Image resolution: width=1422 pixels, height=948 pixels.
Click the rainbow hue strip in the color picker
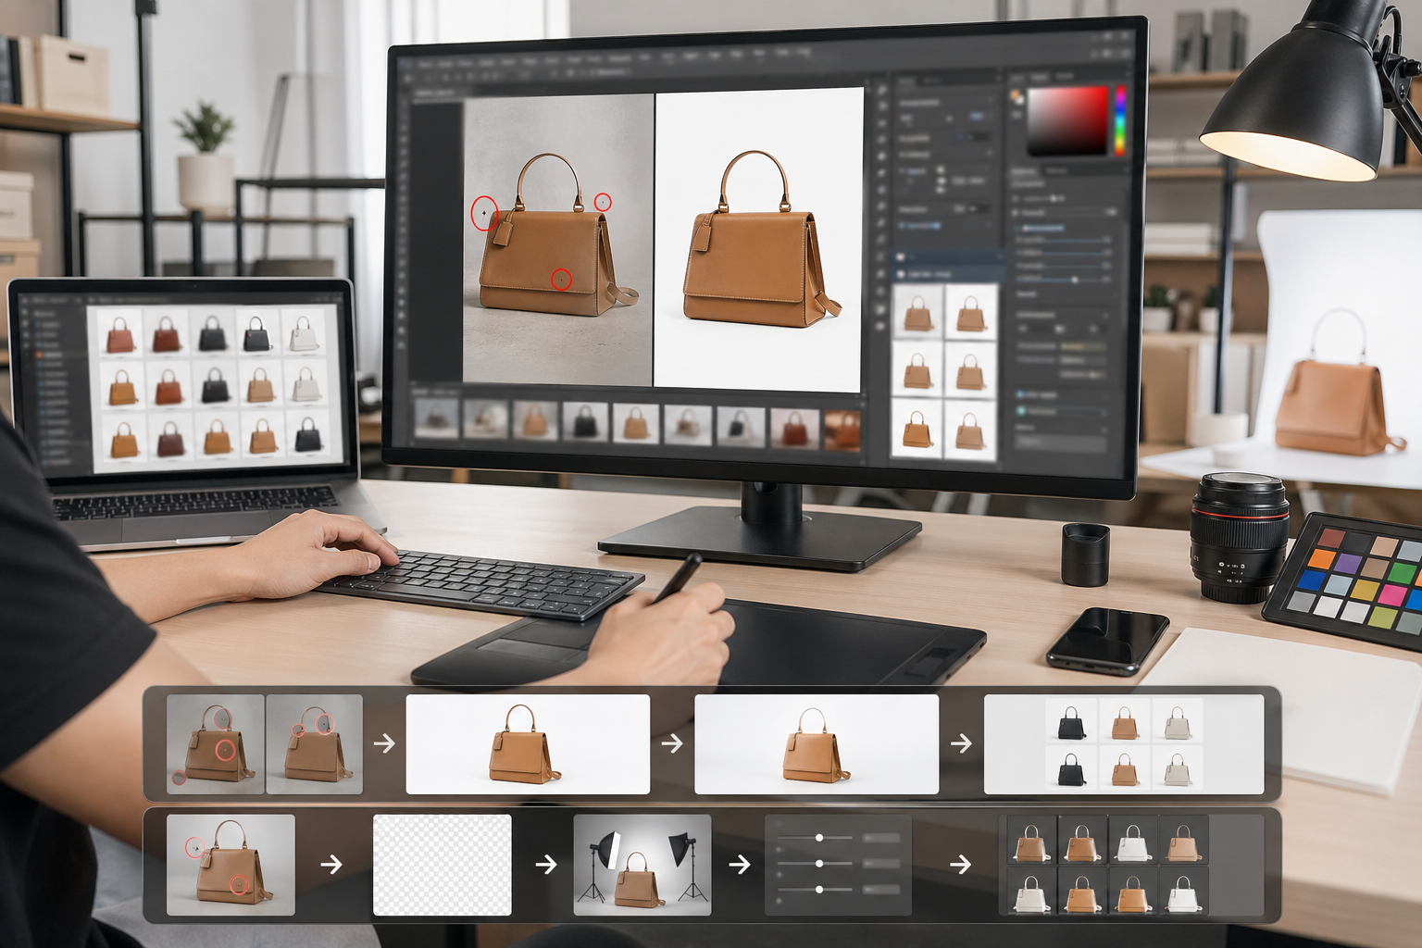pos(1121,122)
